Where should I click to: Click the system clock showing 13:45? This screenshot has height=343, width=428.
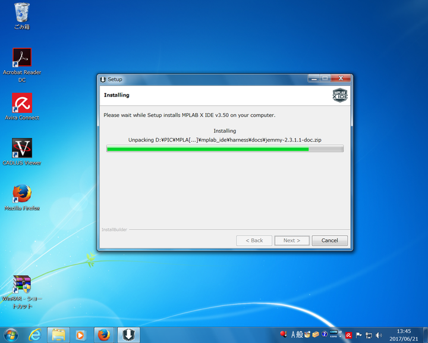pos(404,335)
